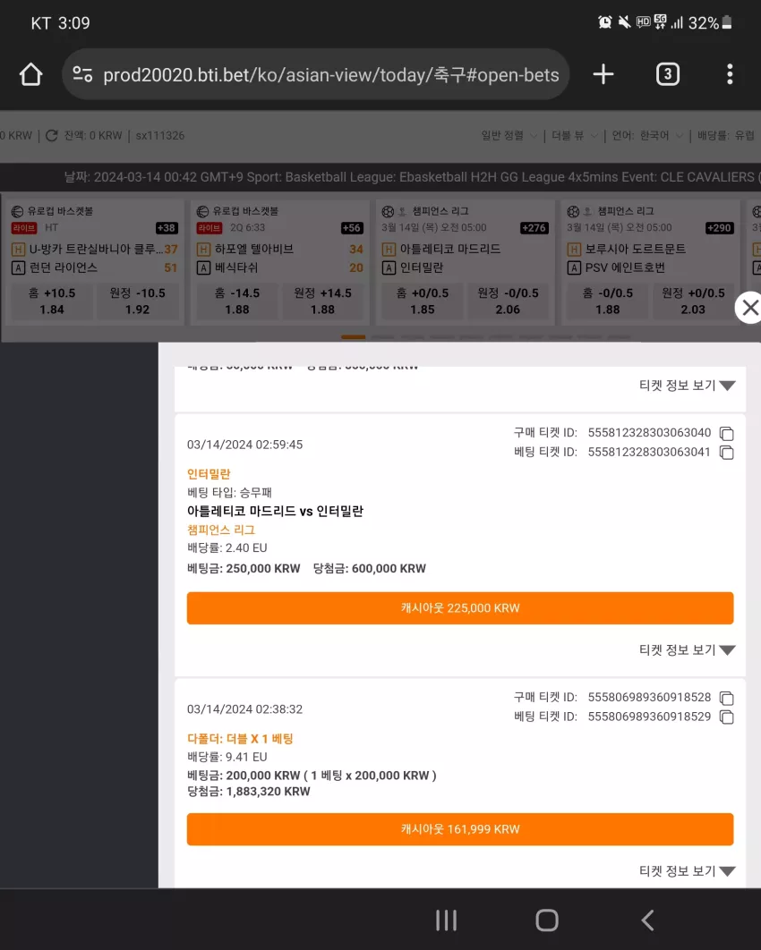Open the 일반 정렬 sorting dropdown
The width and height of the screenshot is (761, 950).
(x=509, y=136)
